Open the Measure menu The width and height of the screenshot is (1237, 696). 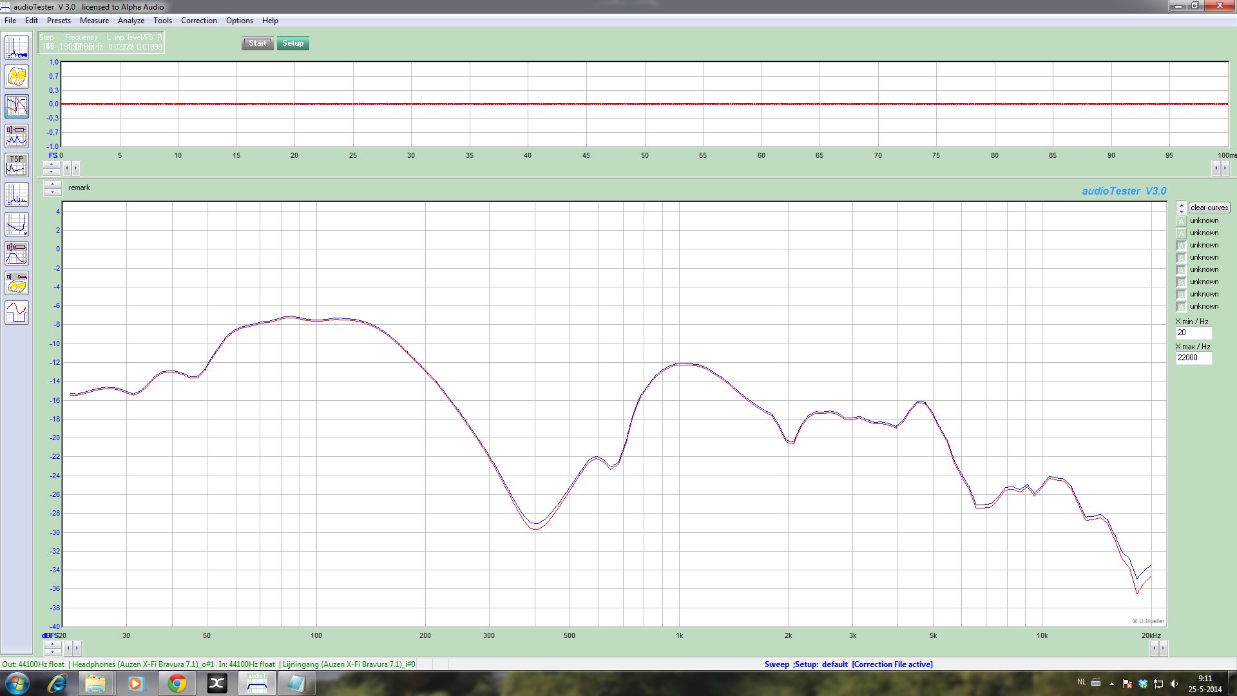(x=94, y=21)
